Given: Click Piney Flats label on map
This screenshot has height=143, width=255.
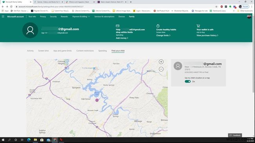Looking at the screenshot, I should [x=134, y=98].
